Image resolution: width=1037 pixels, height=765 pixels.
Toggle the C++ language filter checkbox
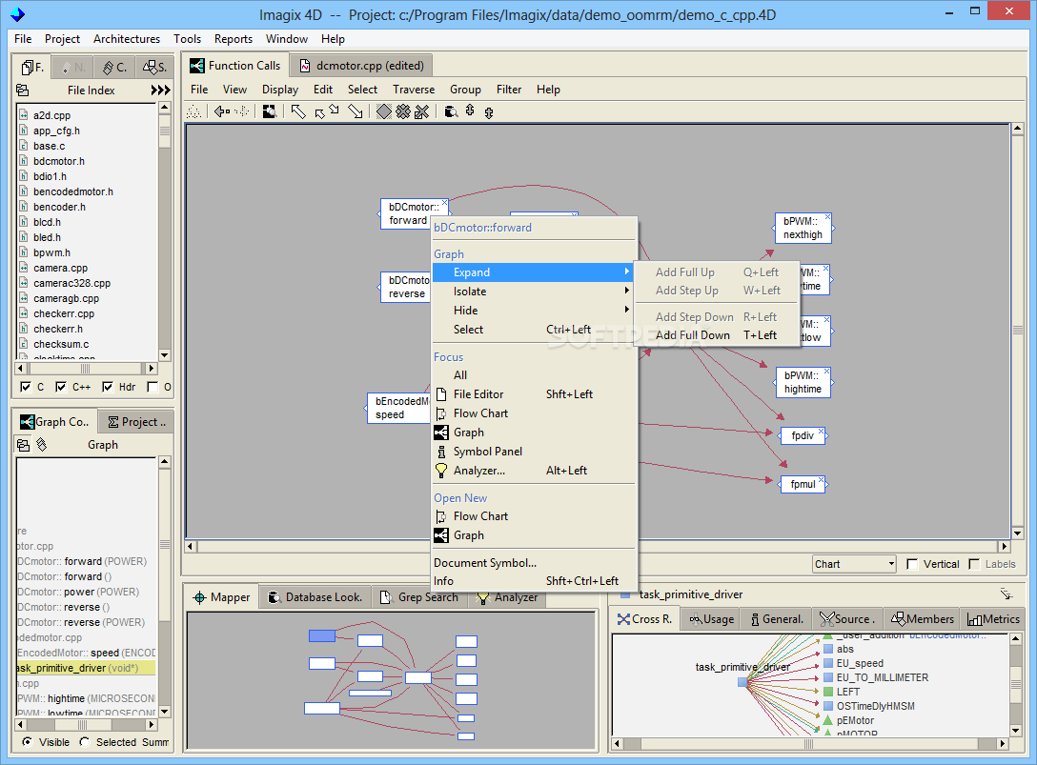61,387
